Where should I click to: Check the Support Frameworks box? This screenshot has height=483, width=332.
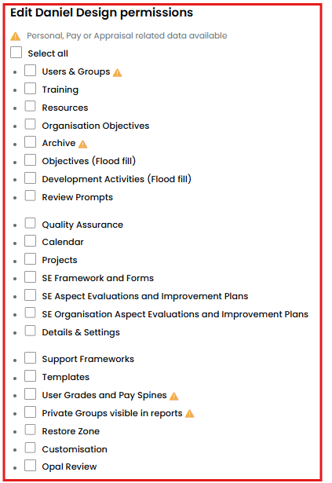tap(30, 358)
